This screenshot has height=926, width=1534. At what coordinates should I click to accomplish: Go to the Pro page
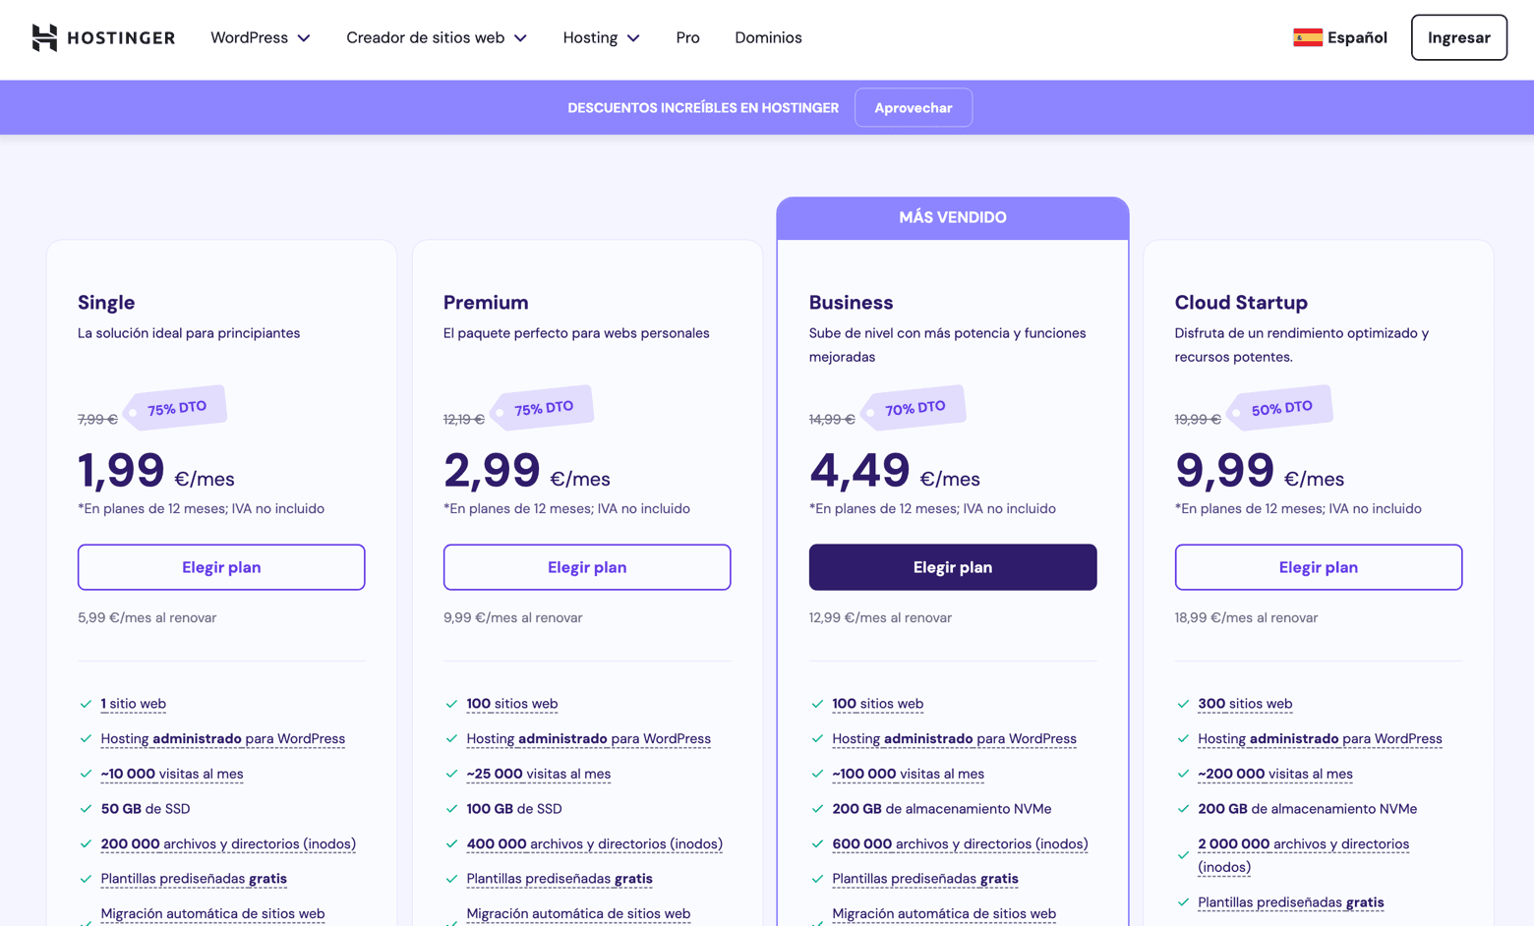point(687,37)
